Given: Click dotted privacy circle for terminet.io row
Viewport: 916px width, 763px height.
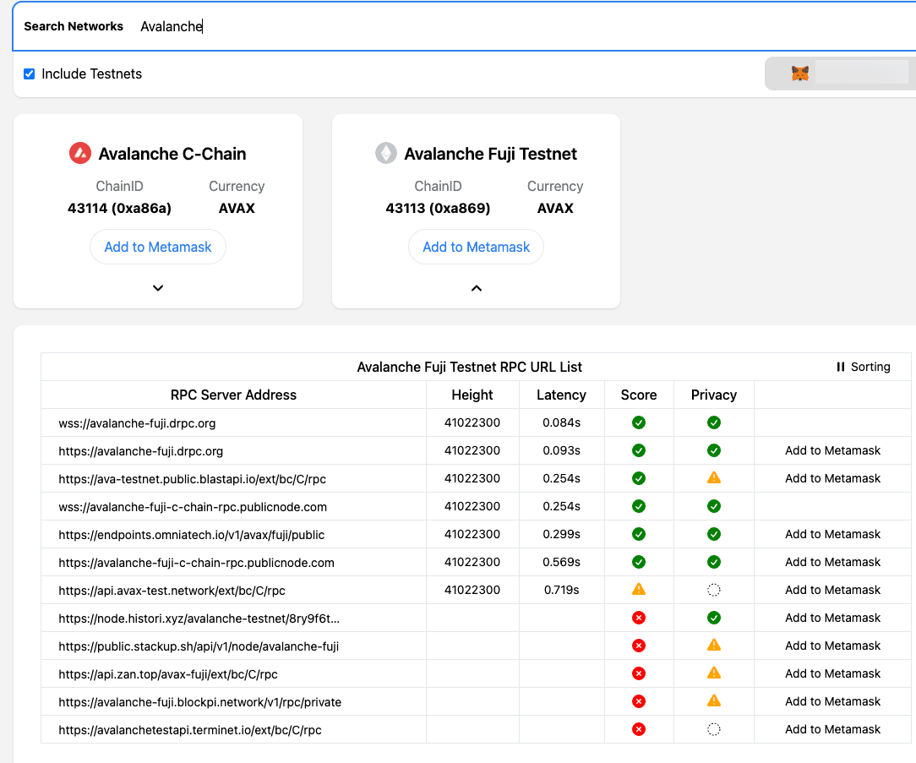Looking at the screenshot, I should click(713, 729).
